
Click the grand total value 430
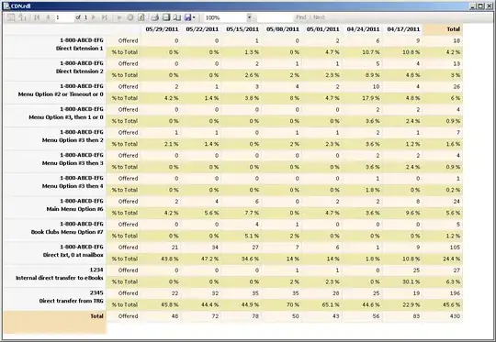point(455,316)
